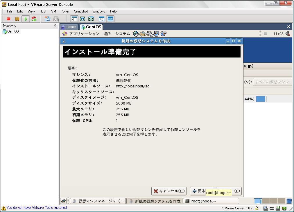The height and width of the screenshot is (212, 294).
Task: Open the VM menu
Action: (53, 11)
